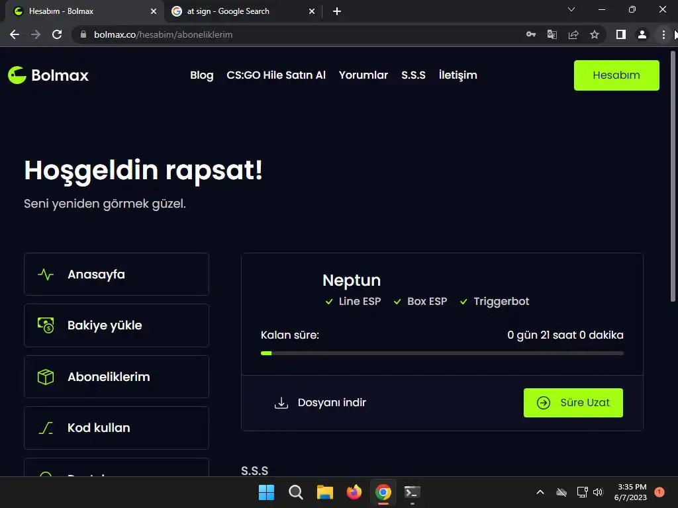This screenshot has width=678, height=508.
Task: Close the at sign Google Search tab
Action: pos(312,11)
